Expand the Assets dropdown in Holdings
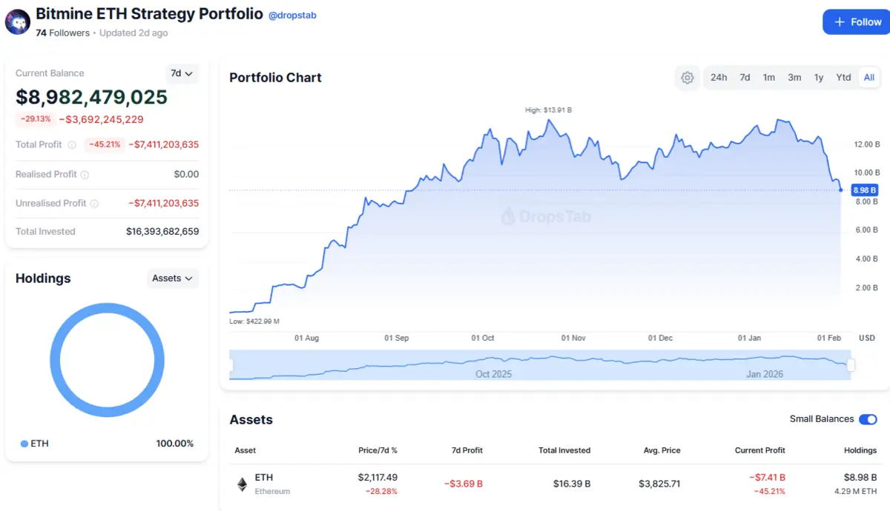The width and height of the screenshot is (890, 511). point(173,278)
